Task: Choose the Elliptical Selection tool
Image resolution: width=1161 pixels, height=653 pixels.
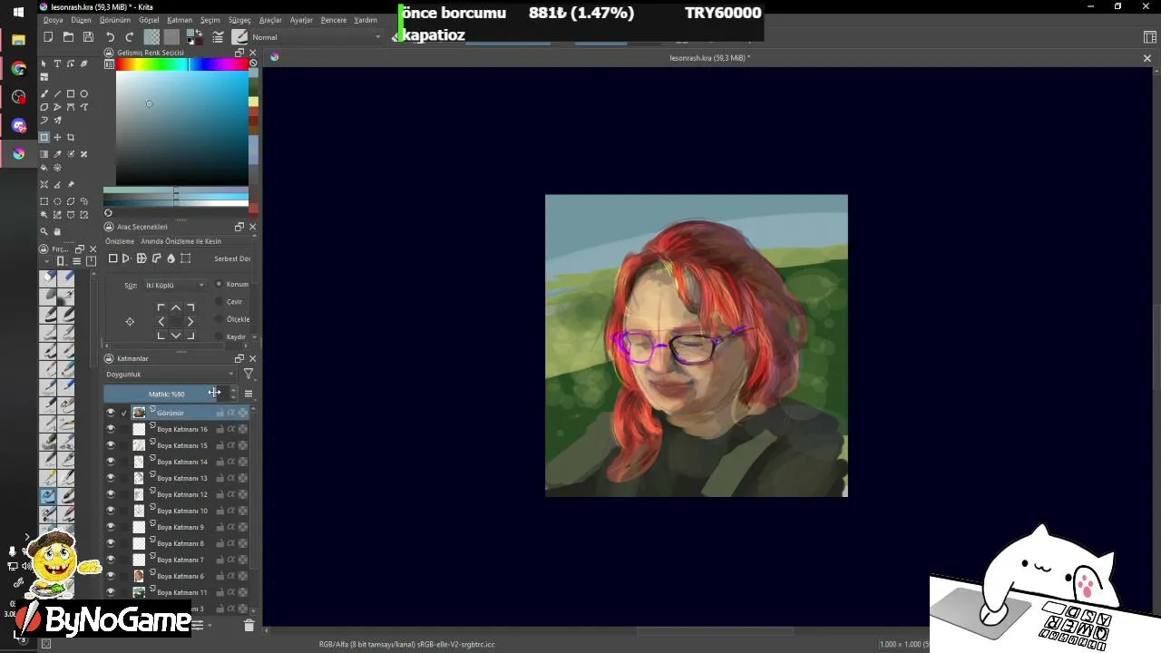Action: pyautogui.click(x=57, y=201)
